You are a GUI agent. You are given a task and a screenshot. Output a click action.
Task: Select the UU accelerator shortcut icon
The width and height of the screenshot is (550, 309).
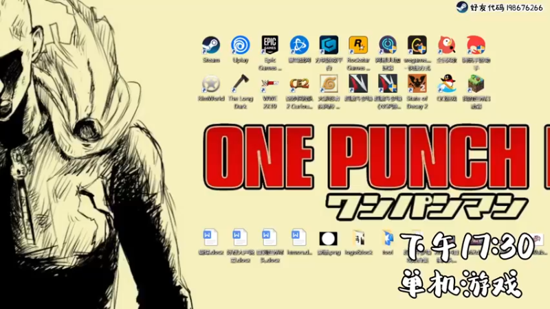coord(388,45)
